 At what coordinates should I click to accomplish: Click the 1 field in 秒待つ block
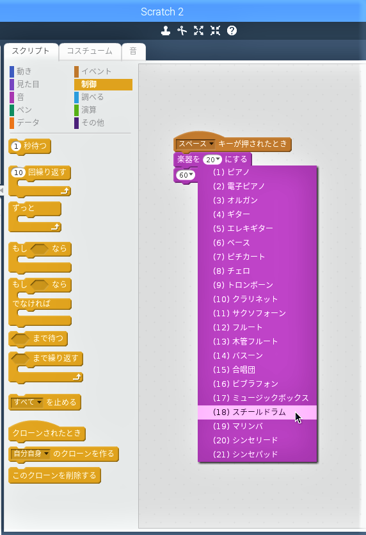tap(16, 146)
